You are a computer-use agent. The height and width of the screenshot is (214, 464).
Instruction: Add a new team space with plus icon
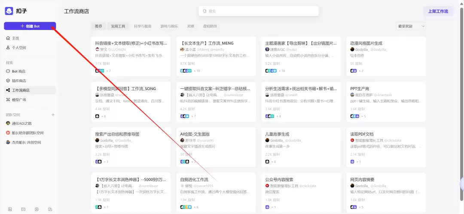(x=53, y=115)
